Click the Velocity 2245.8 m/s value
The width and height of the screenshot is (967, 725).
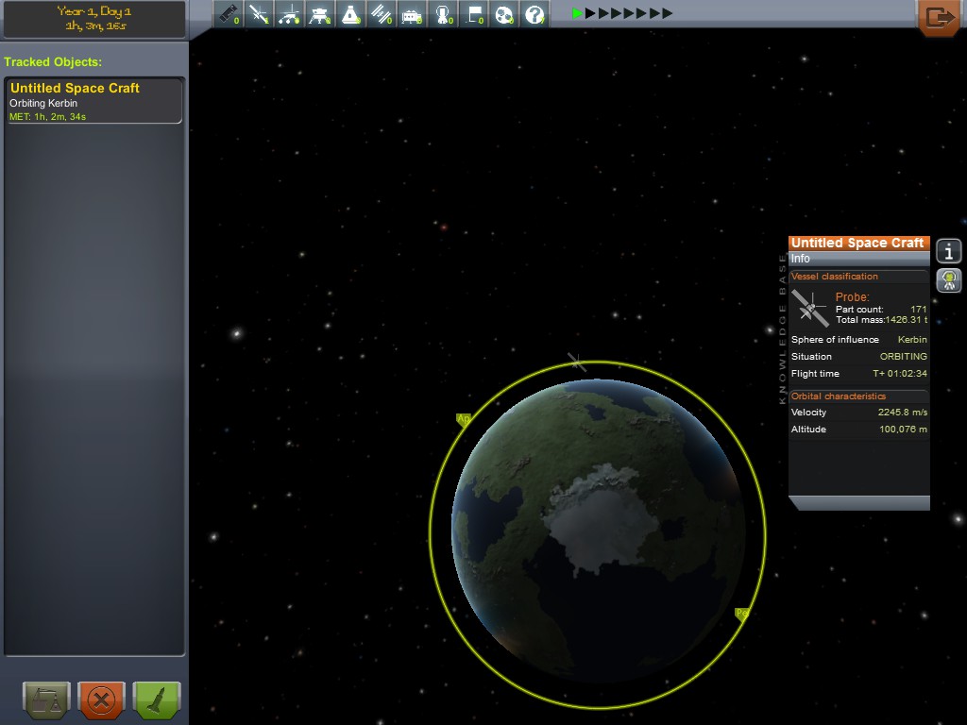pyautogui.click(x=902, y=413)
